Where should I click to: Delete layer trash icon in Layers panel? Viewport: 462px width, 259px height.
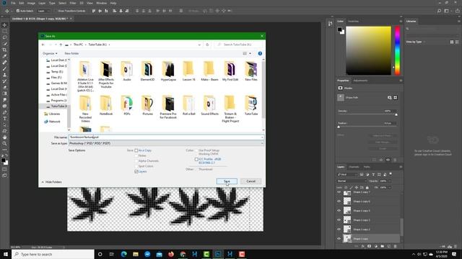395,246
